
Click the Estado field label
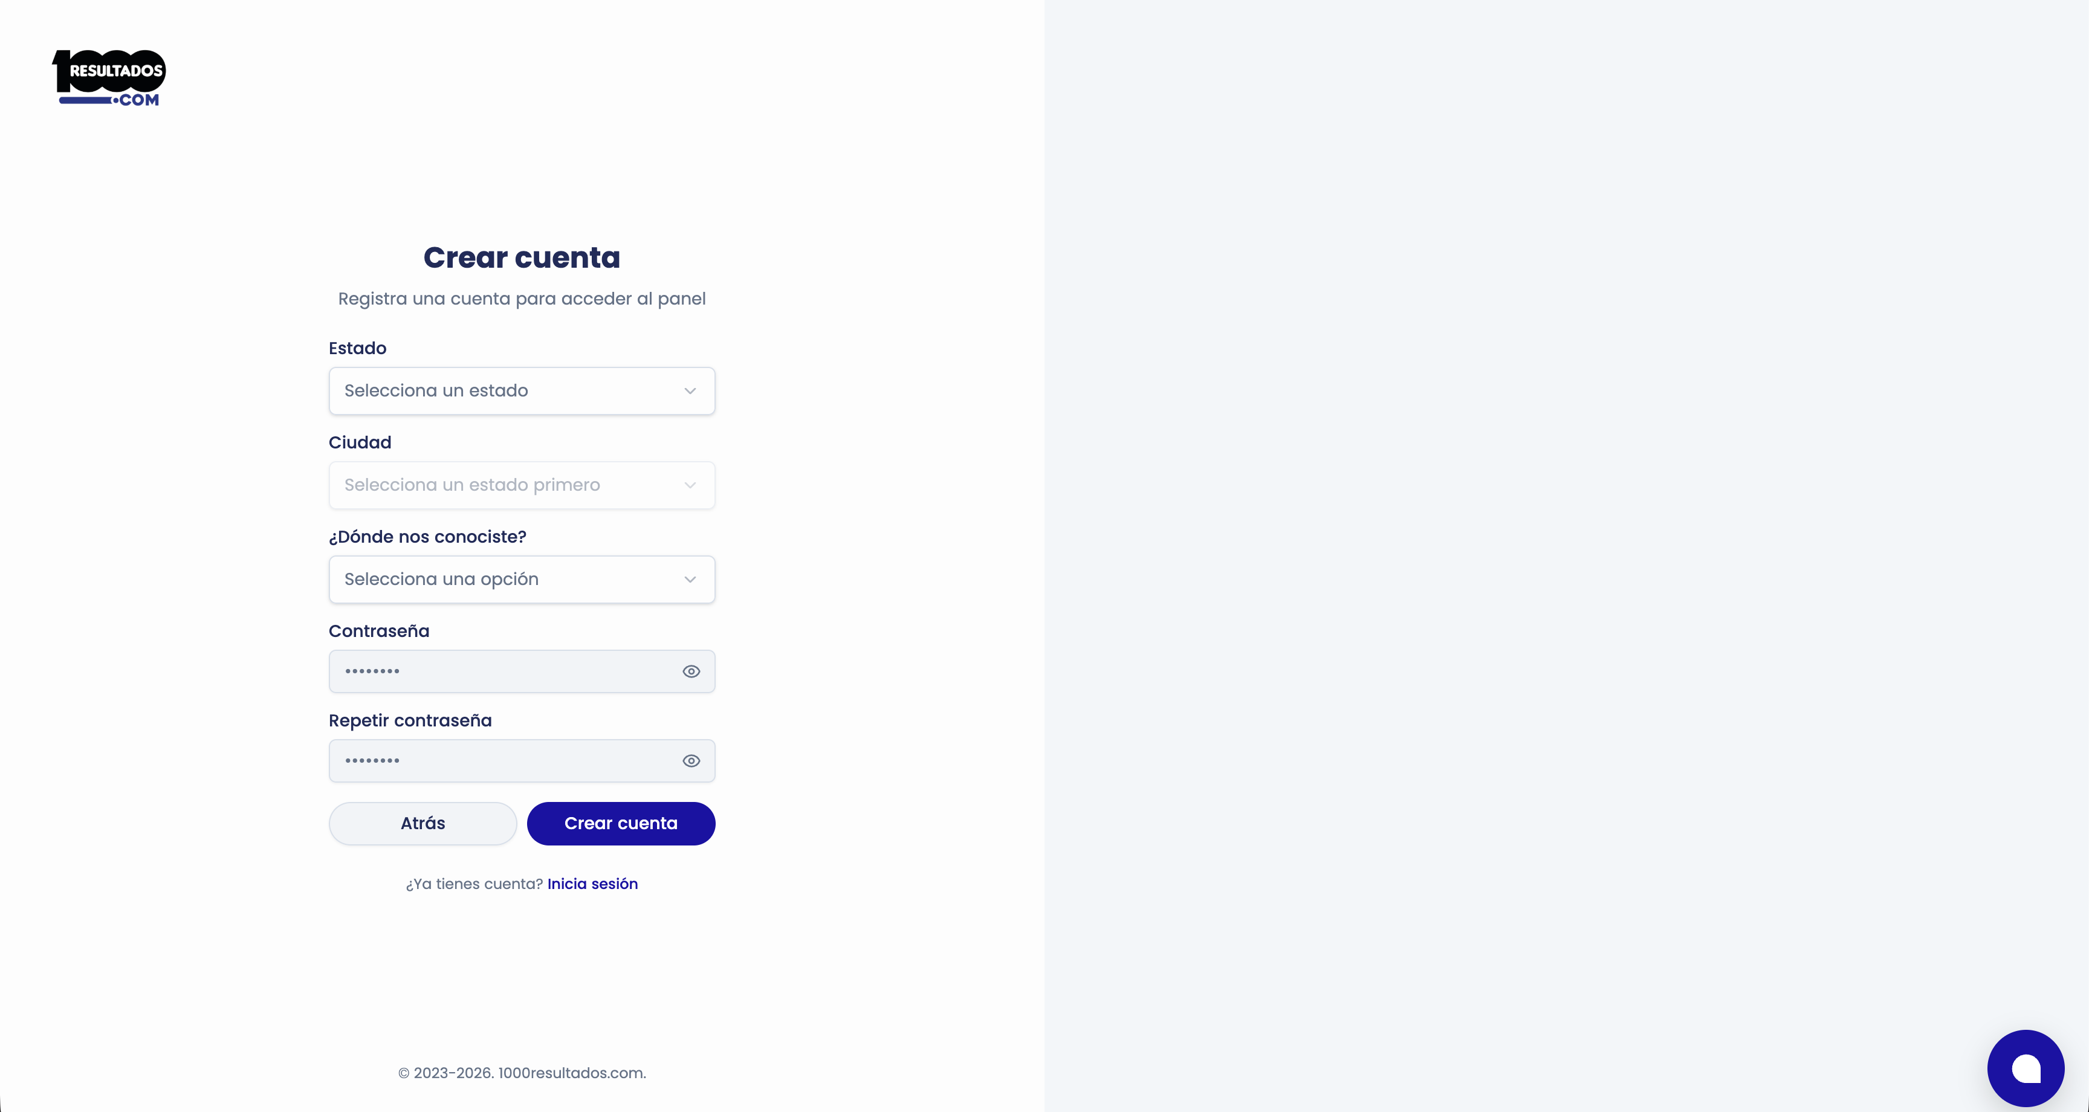[x=357, y=348]
